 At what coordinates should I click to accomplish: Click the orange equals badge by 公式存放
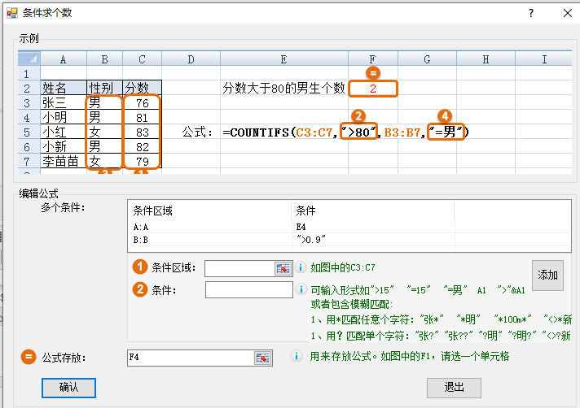click(x=29, y=358)
